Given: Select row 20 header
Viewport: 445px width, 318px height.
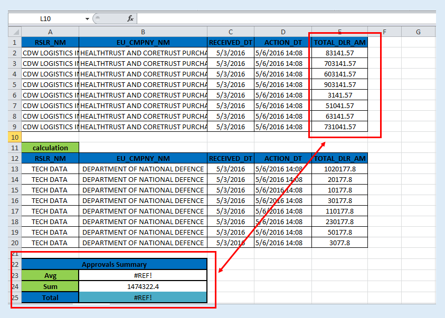Looking at the screenshot, I should pos(15,243).
